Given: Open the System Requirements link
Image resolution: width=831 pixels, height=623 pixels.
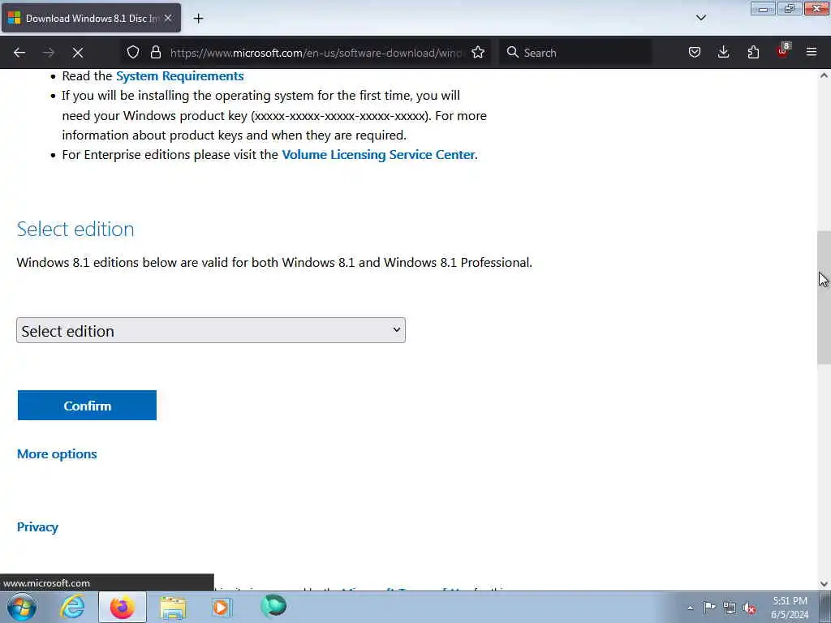Looking at the screenshot, I should (179, 75).
